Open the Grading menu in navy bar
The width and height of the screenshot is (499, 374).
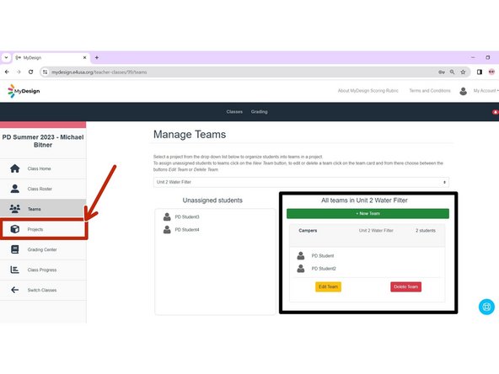coord(259,112)
